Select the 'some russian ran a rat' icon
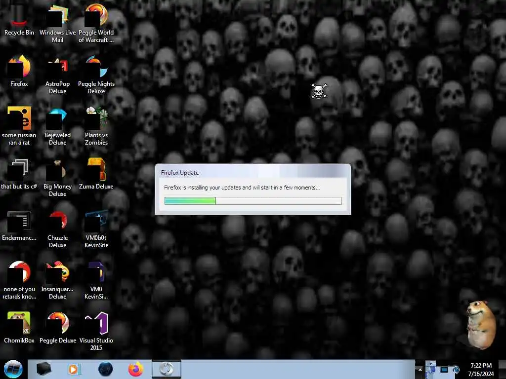This screenshot has width=506, height=379. tap(19, 126)
